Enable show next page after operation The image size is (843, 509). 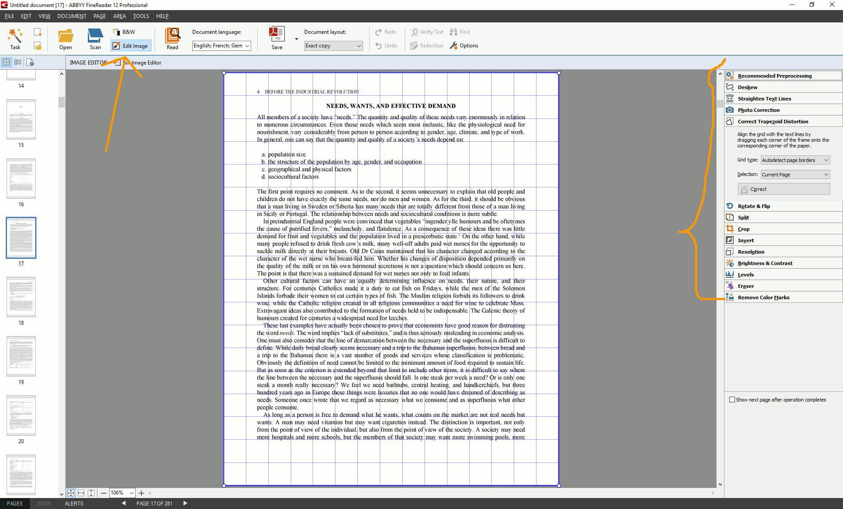coord(732,400)
